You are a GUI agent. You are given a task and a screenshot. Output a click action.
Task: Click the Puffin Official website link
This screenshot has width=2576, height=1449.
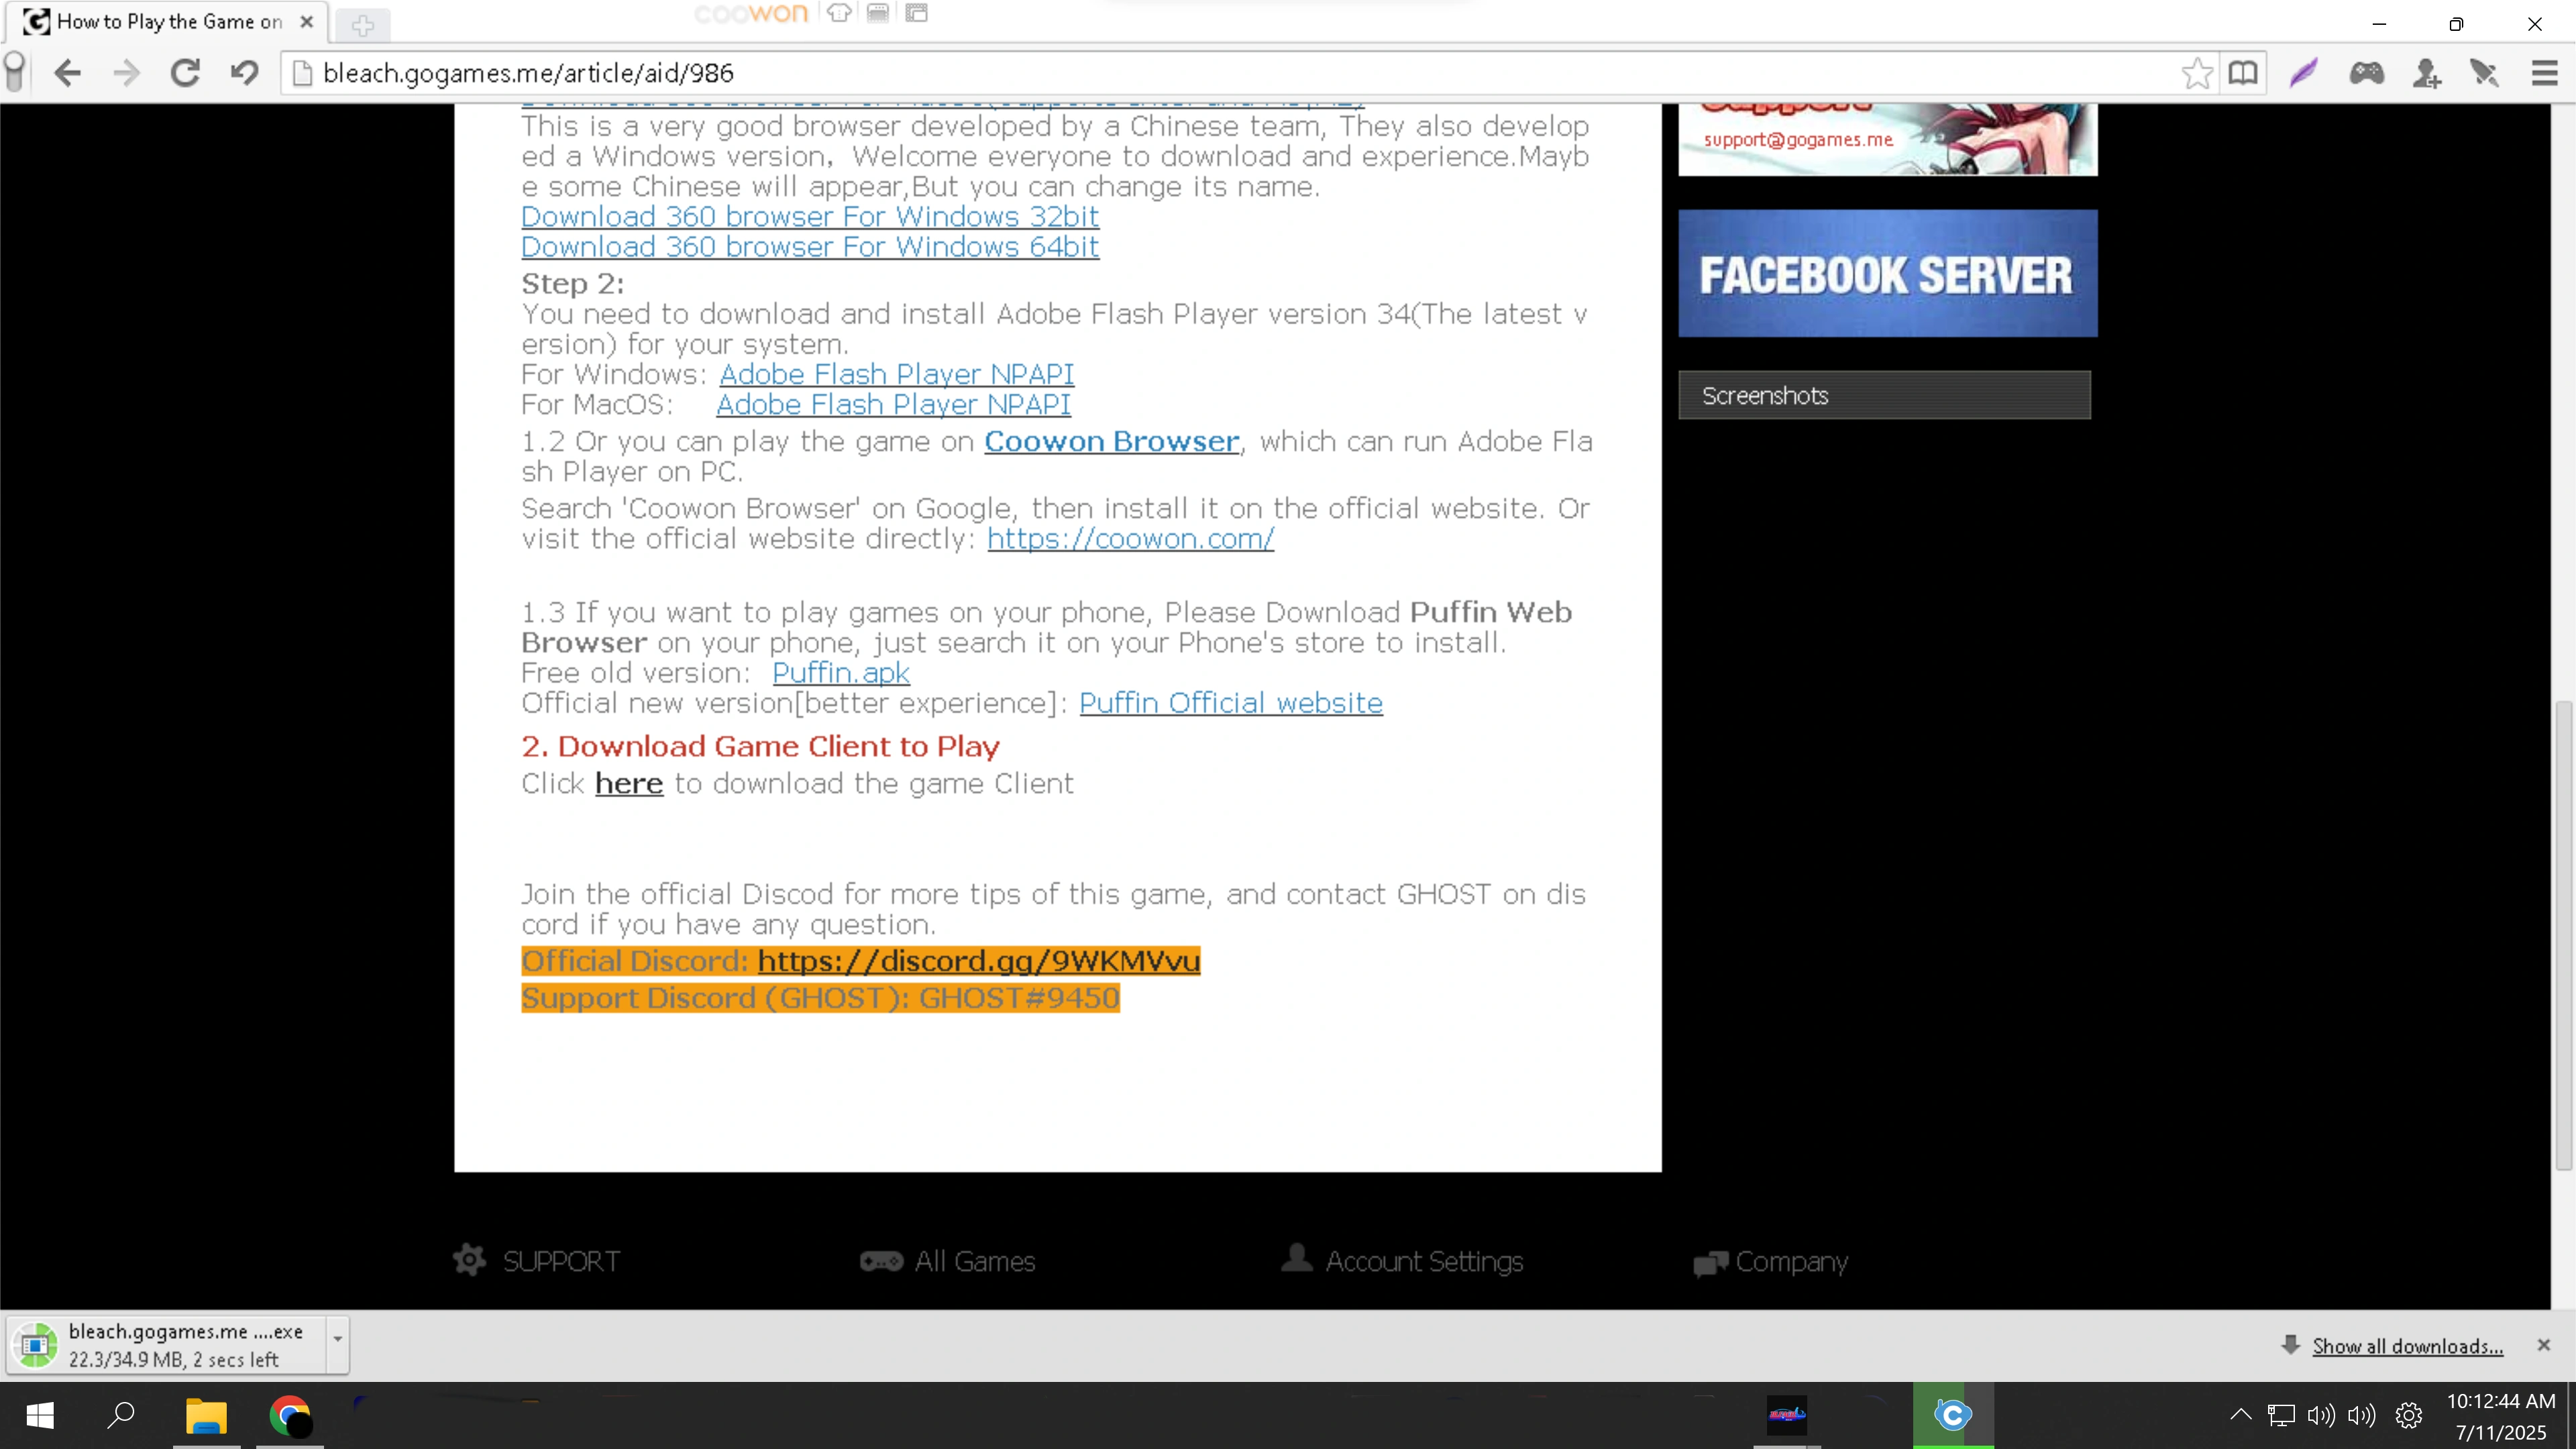click(1230, 703)
